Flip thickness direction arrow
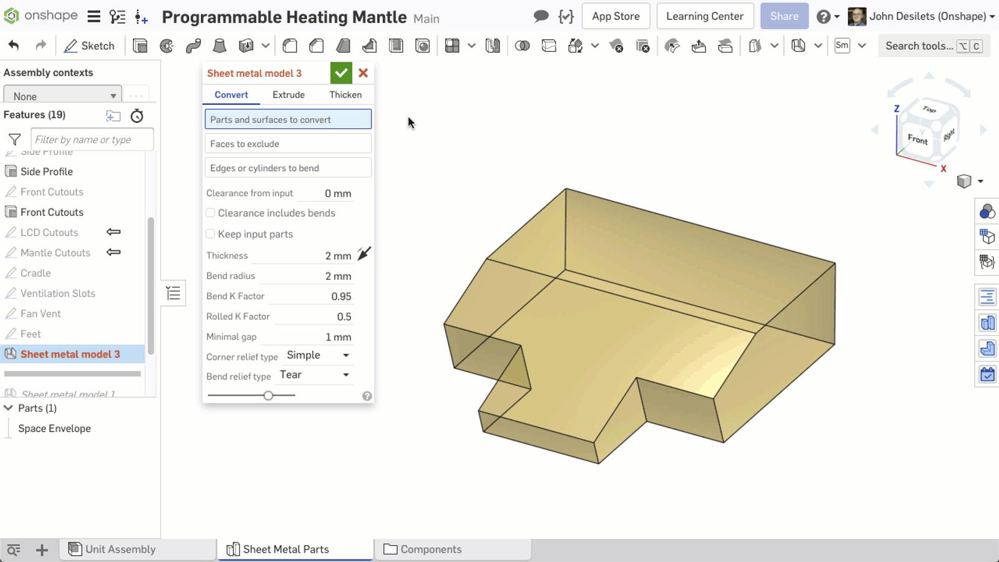Viewport: 999px width, 562px height. [x=364, y=254]
